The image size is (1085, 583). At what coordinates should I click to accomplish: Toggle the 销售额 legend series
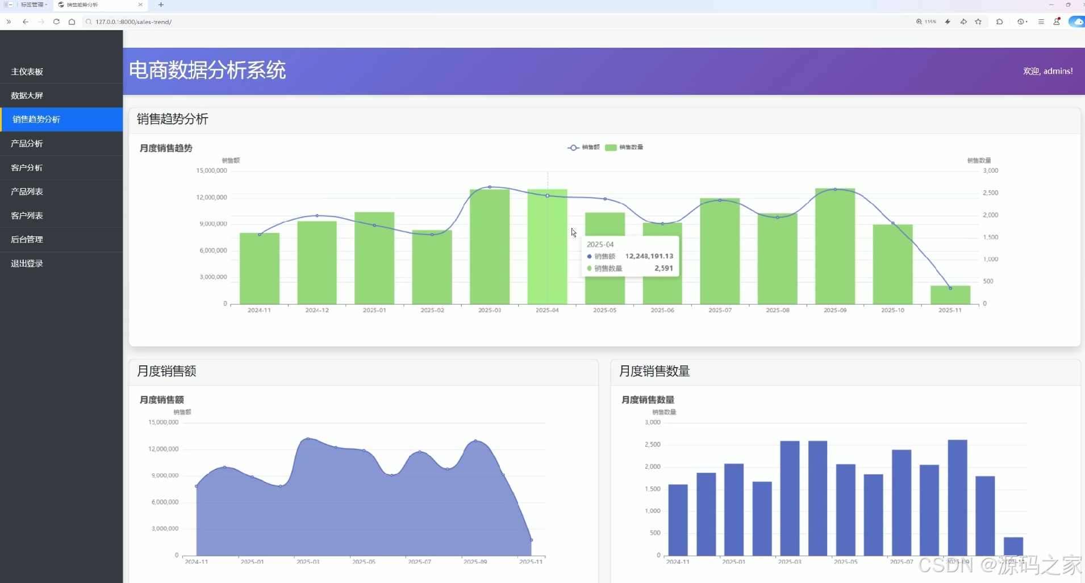pyautogui.click(x=583, y=147)
